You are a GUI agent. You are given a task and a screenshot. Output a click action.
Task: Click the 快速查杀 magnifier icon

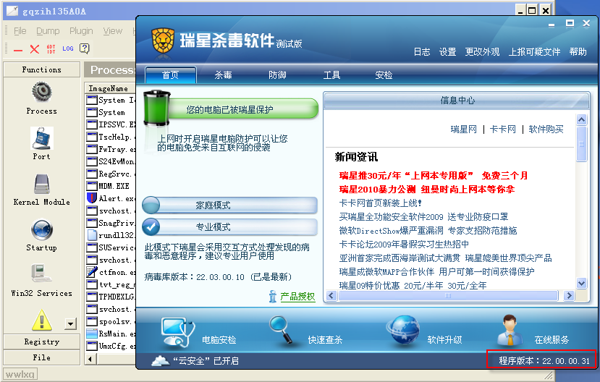coord(282,329)
